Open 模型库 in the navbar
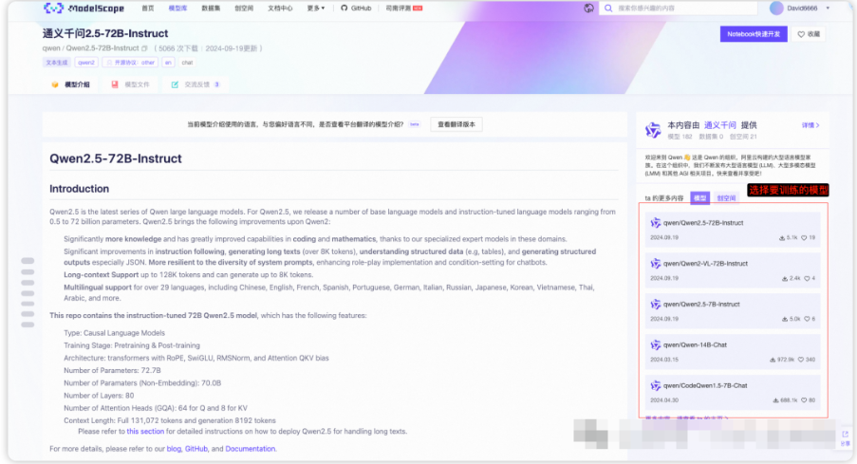Viewport: 857px width, 464px height. [177, 9]
